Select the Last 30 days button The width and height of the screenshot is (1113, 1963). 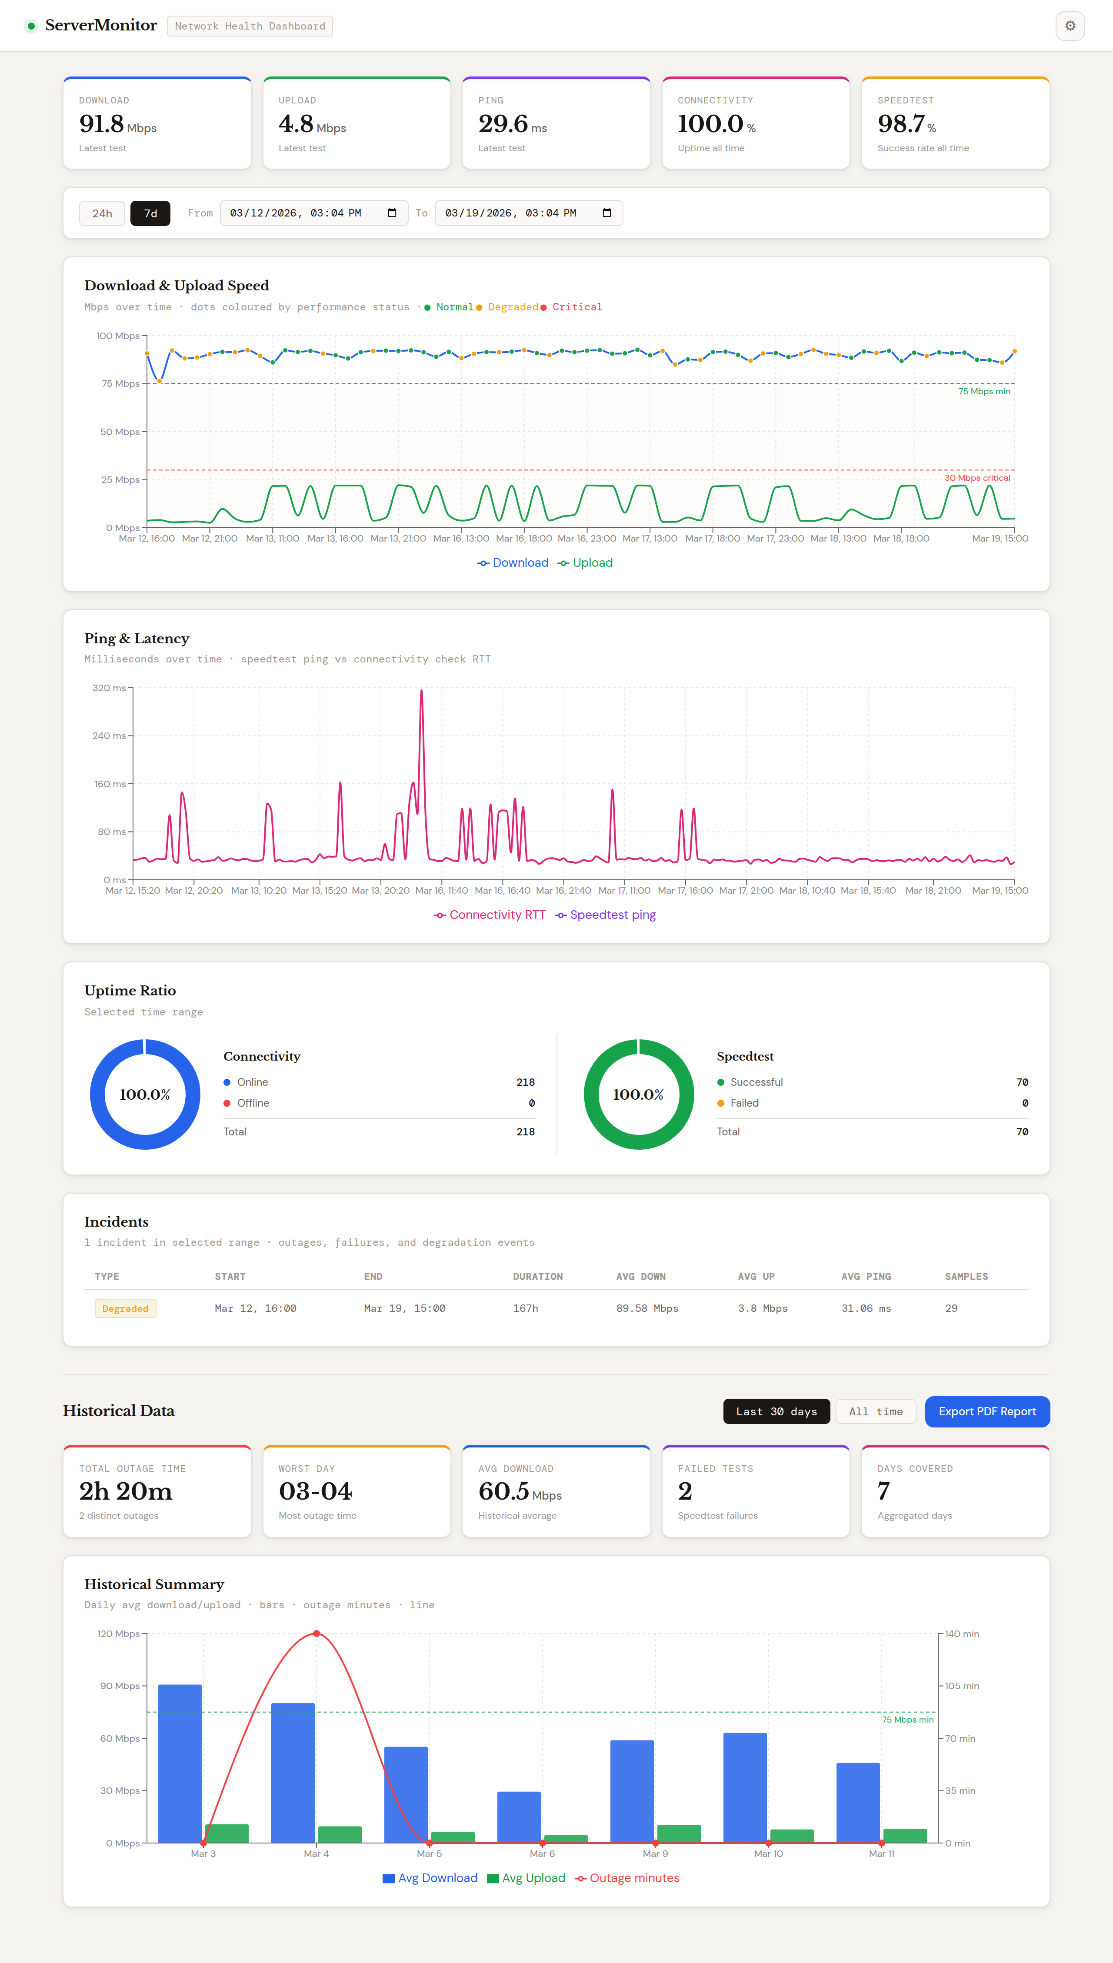click(x=776, y=1411)
